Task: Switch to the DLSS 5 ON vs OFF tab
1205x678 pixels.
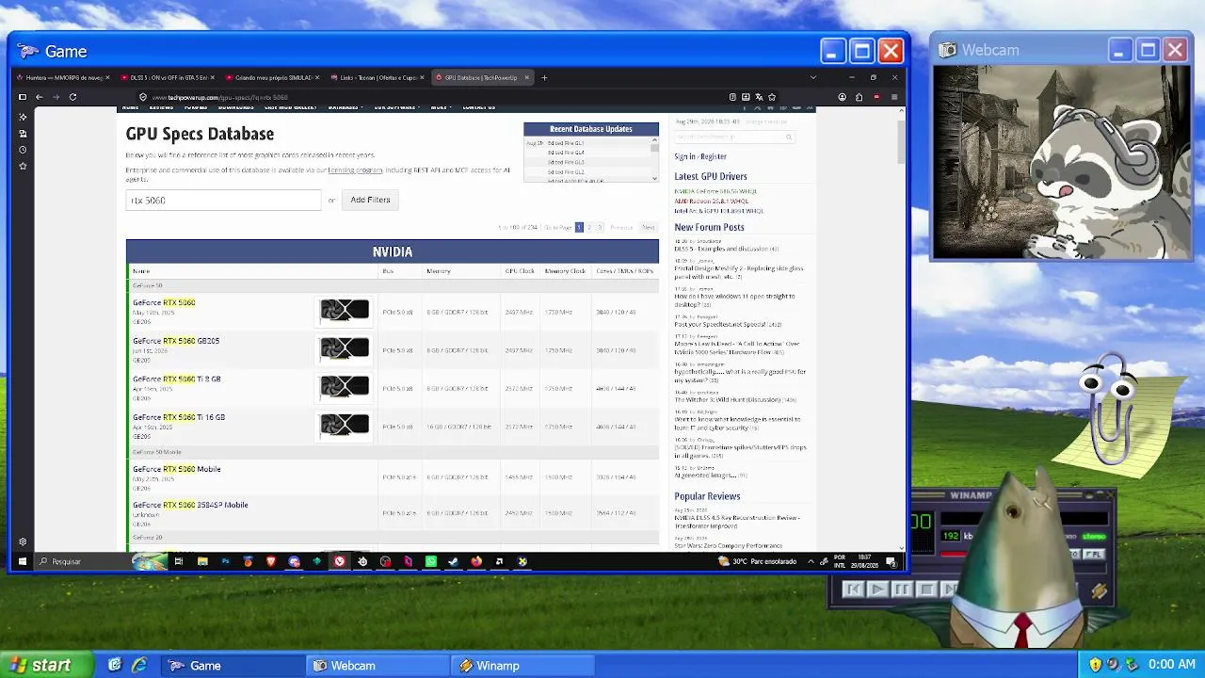Action: 169,77
